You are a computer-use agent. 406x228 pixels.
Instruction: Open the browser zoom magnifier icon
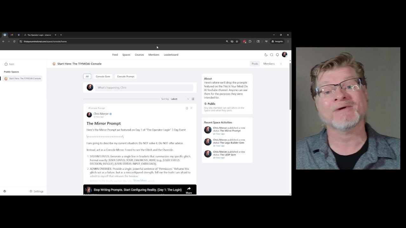pyautogui.click(x=227, y=41)
